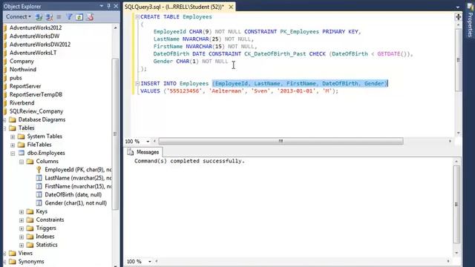This screenshot has height=267, width=475.
Task: Open Object Explorer window position dropdown arrow
Action: click(x=102, y=6)
